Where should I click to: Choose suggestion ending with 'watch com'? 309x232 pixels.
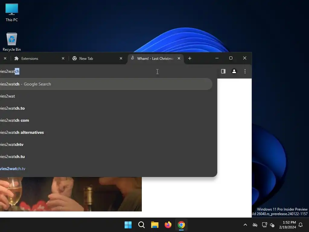pos(106,120)
